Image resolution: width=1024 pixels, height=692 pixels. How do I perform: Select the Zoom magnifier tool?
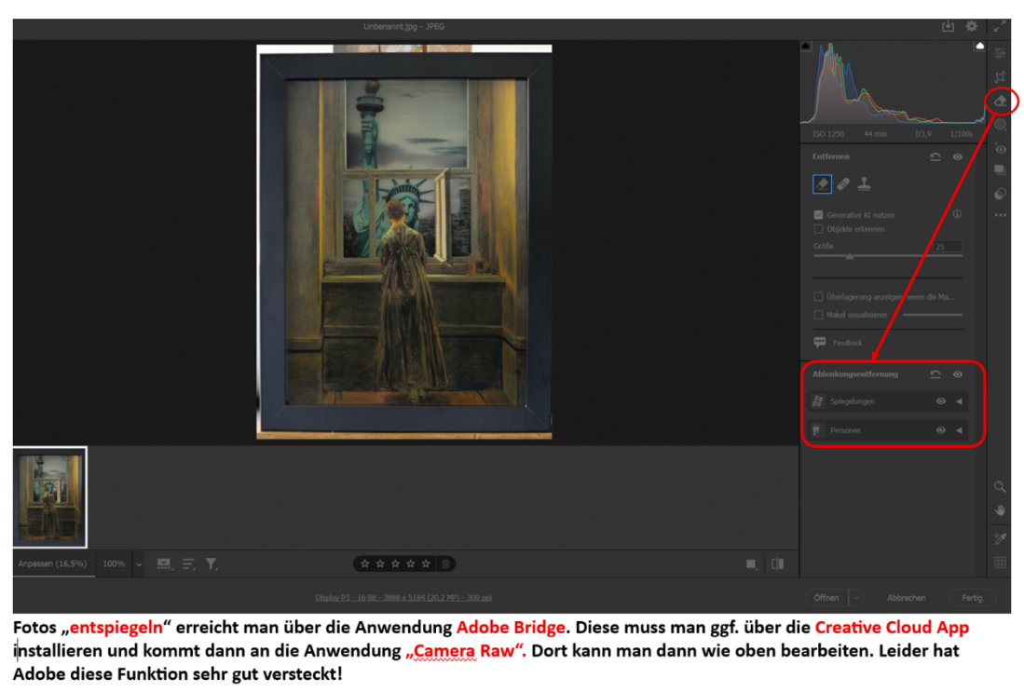coord(1000,486)
